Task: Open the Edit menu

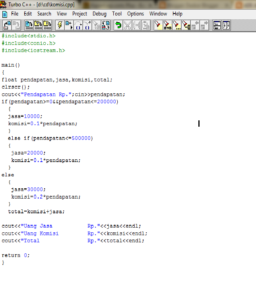Action: [x=28, y=14]
